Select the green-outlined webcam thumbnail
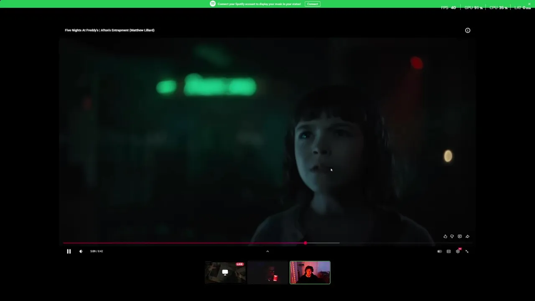This screenshot has width=535, height=301. (310, 273)
